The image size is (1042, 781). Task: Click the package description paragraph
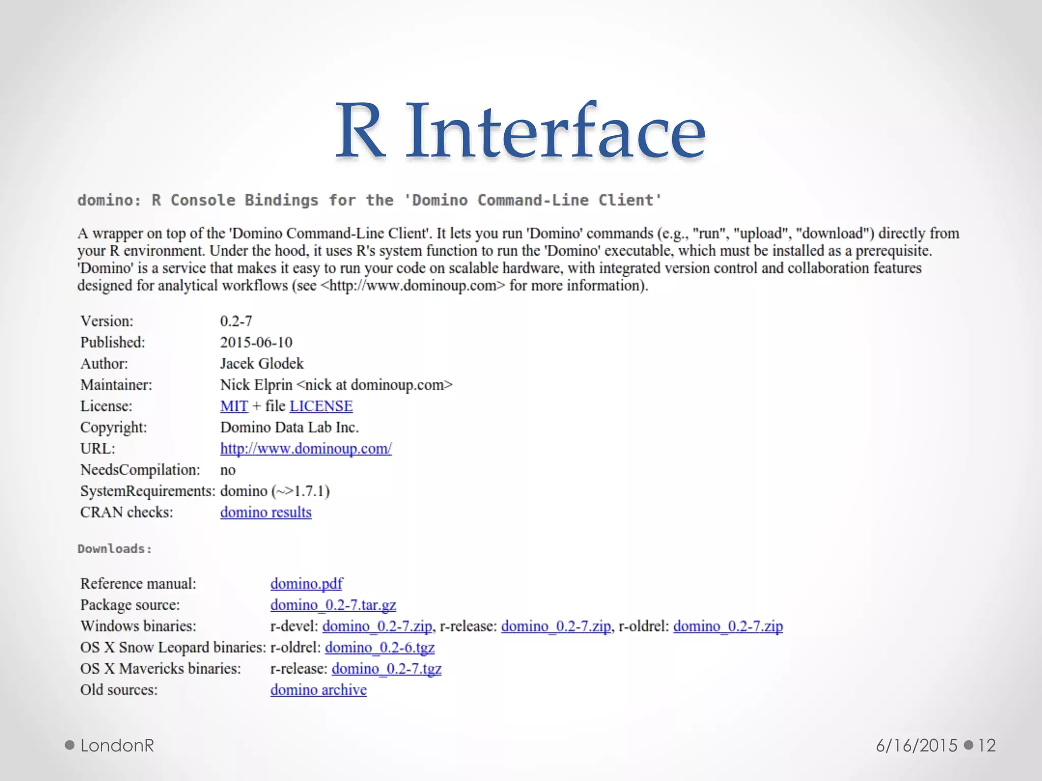click(x=518, y=259)
